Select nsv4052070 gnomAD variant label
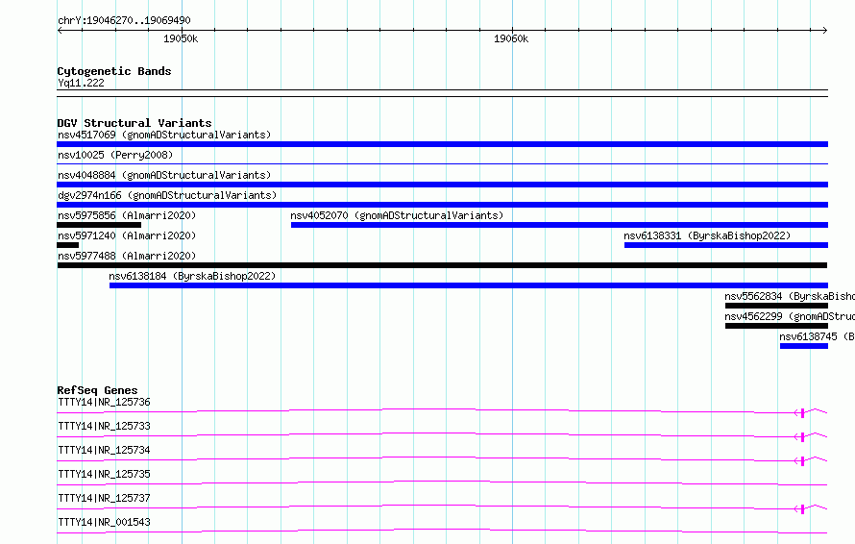Image resolution: width=855 pixels, height=544 pixels. click(x=397, y=215)
